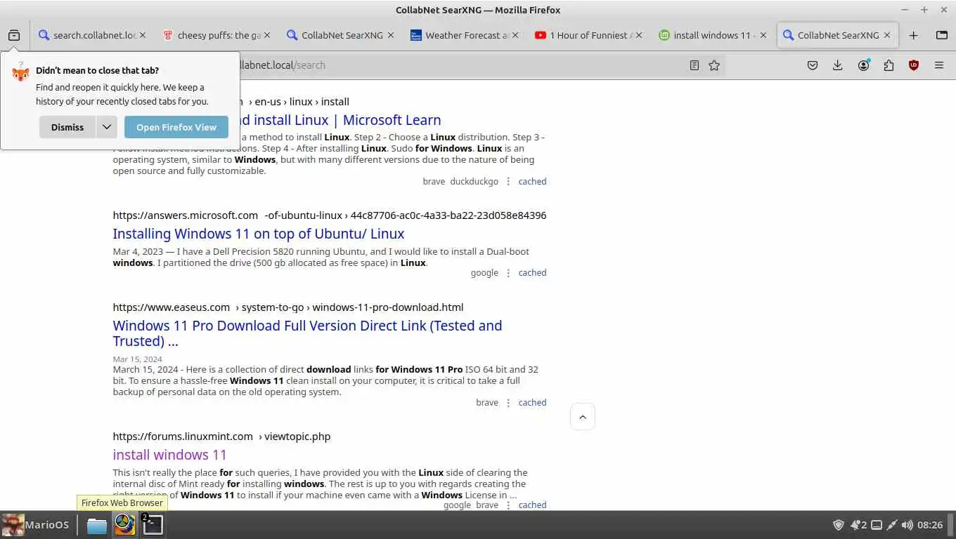
Task: Dismiss the closed tab notification
Action: 67,127
